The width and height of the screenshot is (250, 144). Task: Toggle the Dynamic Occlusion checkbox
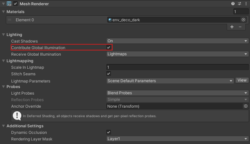(109, 132)
